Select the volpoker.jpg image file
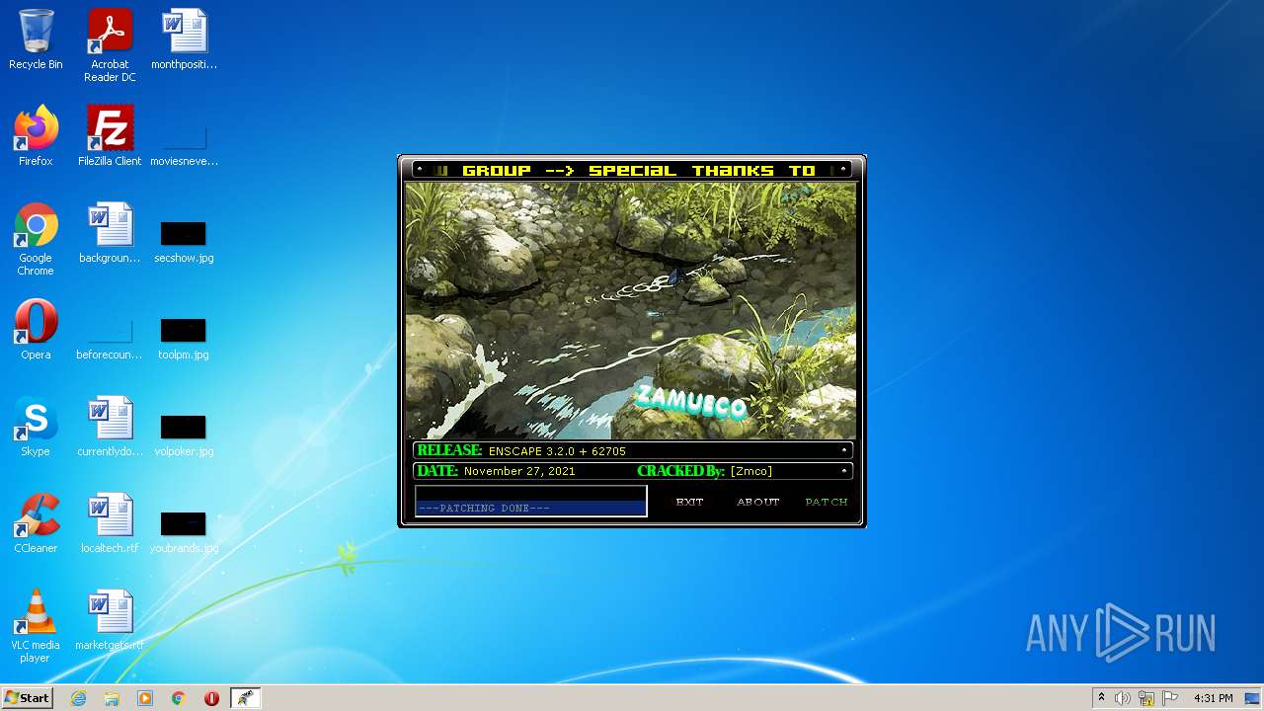The height and width of the screenshot is (711, 1264). pyautogui.click(x=184, y=435)
